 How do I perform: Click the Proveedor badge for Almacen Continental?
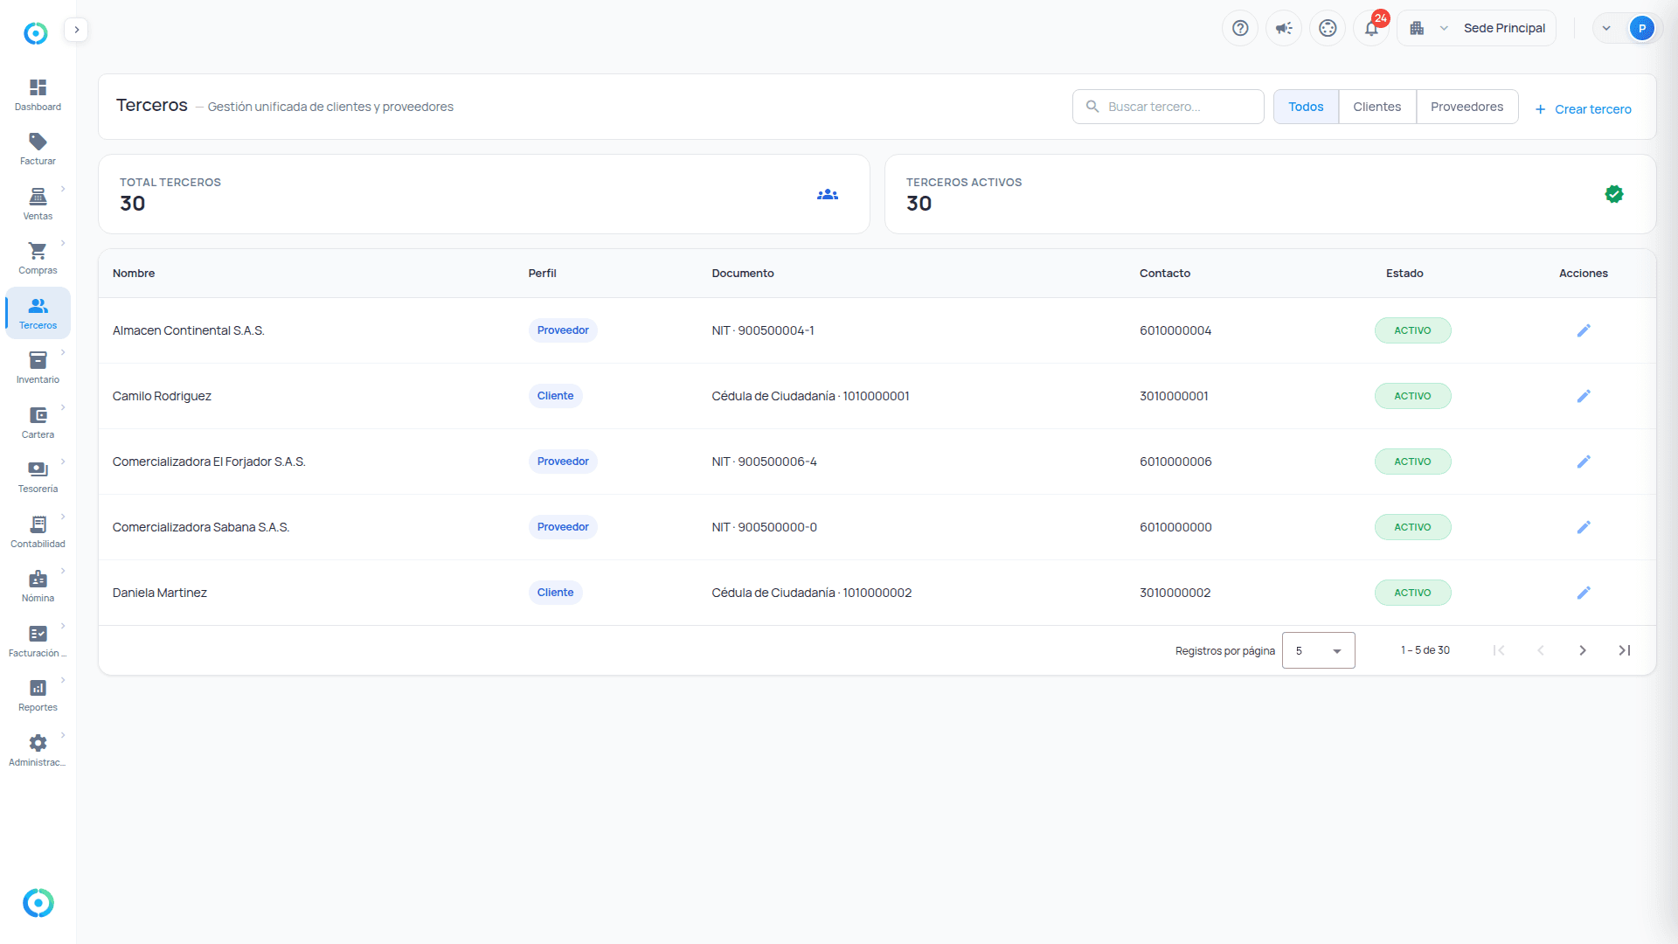pyautogui.click(x=563, y=330)
